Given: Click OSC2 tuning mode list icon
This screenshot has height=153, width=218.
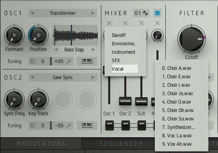Looking at the screenshot, I should [x=33, y=126].
